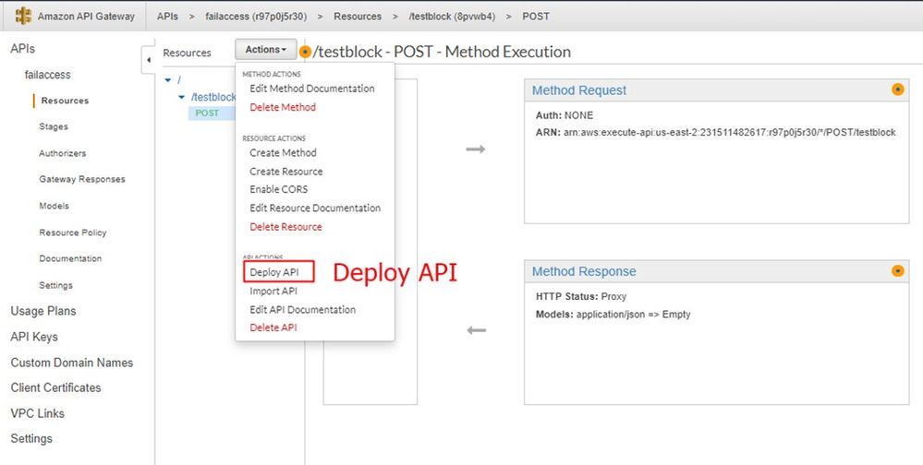Collapse the /testblock resource node
This screenshot has height=465, width=923.
click(182, 97)
